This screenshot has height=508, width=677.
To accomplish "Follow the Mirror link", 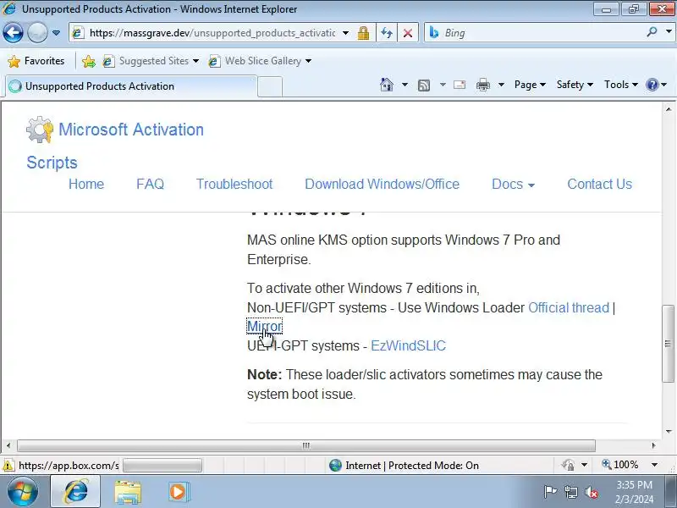I will pyautogui.click(x=265, y=327).
